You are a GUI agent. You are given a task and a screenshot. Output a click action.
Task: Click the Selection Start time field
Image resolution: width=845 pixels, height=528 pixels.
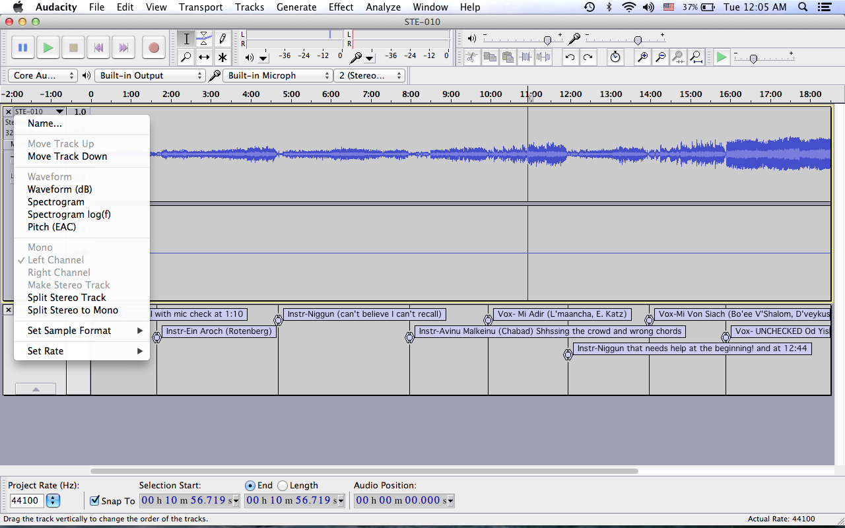pos(190,501)
